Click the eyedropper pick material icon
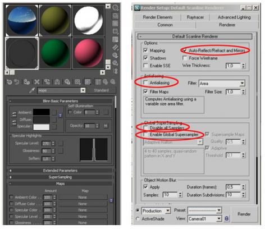 [32, 90]
